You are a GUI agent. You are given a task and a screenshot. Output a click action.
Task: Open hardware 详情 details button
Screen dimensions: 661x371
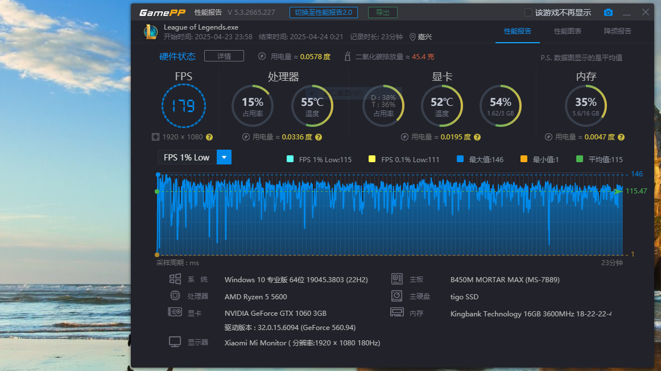click(224, 56)
